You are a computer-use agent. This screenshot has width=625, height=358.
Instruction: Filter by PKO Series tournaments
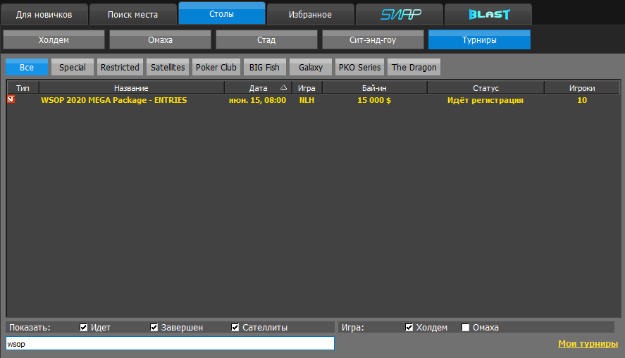tap(359, 68)
